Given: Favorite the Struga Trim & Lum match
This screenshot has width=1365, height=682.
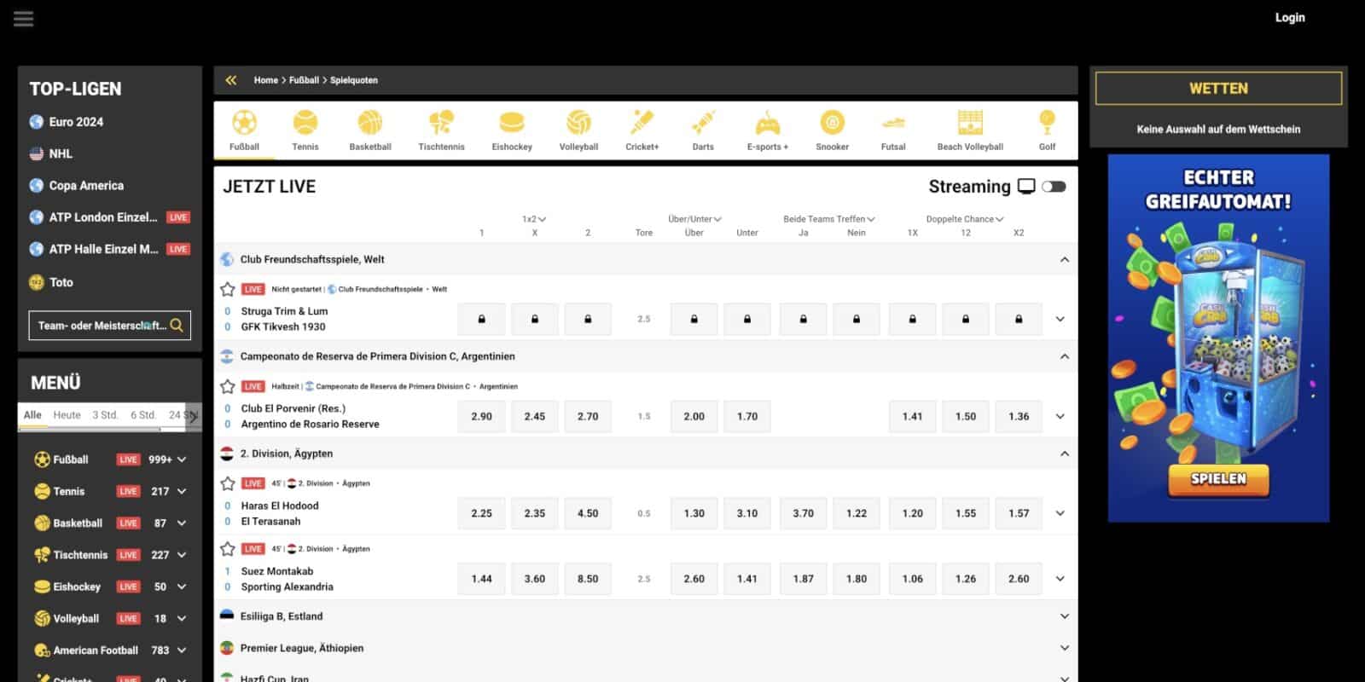Looking at the screenshot, I should (228, 289).
